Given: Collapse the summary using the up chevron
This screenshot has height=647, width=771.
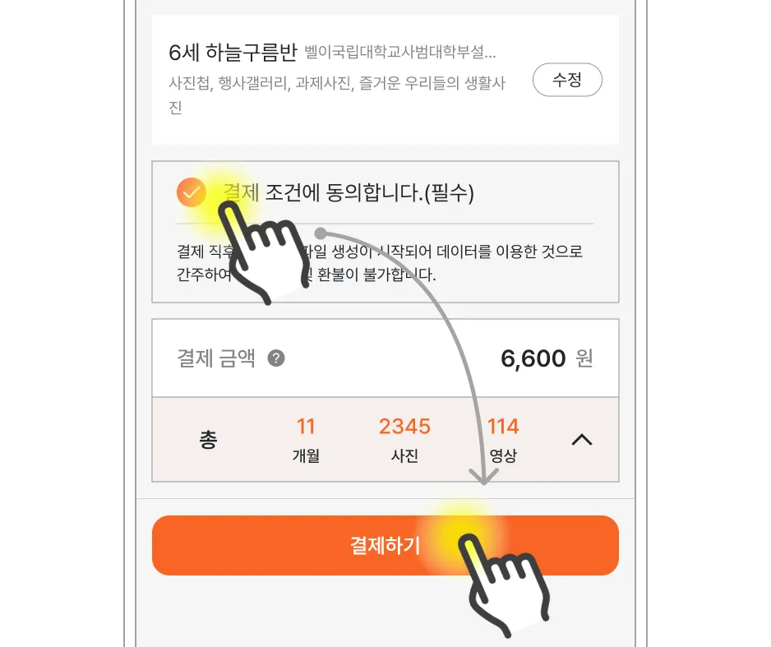Looking at the screenshot, I should (582, 439).
